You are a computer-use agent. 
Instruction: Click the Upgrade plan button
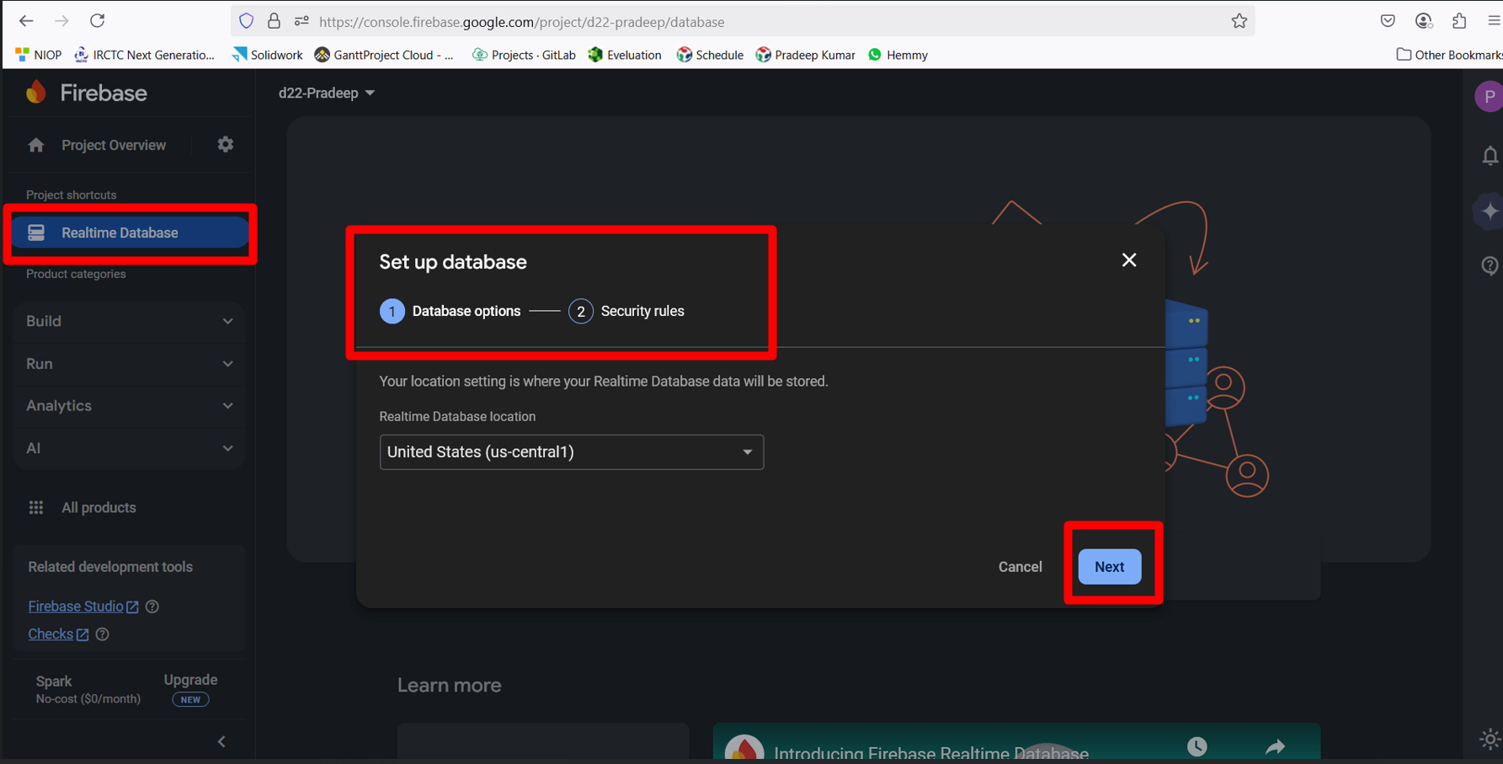190,688
